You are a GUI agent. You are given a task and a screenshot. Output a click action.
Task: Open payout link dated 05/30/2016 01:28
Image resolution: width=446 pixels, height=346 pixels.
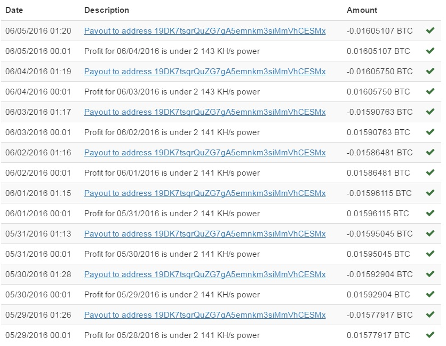(205, 274)
